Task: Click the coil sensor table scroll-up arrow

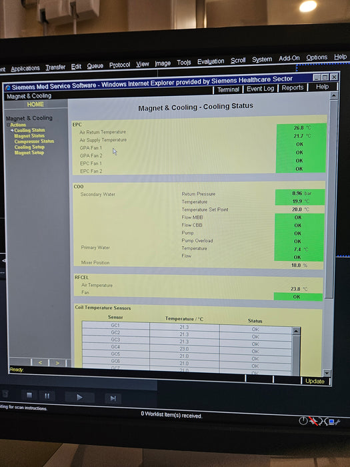Action: (296, 331)
